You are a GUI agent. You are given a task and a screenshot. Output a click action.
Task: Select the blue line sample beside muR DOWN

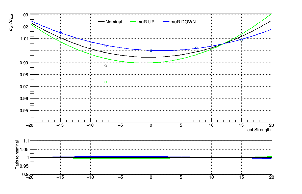click(x=166, y=22)
